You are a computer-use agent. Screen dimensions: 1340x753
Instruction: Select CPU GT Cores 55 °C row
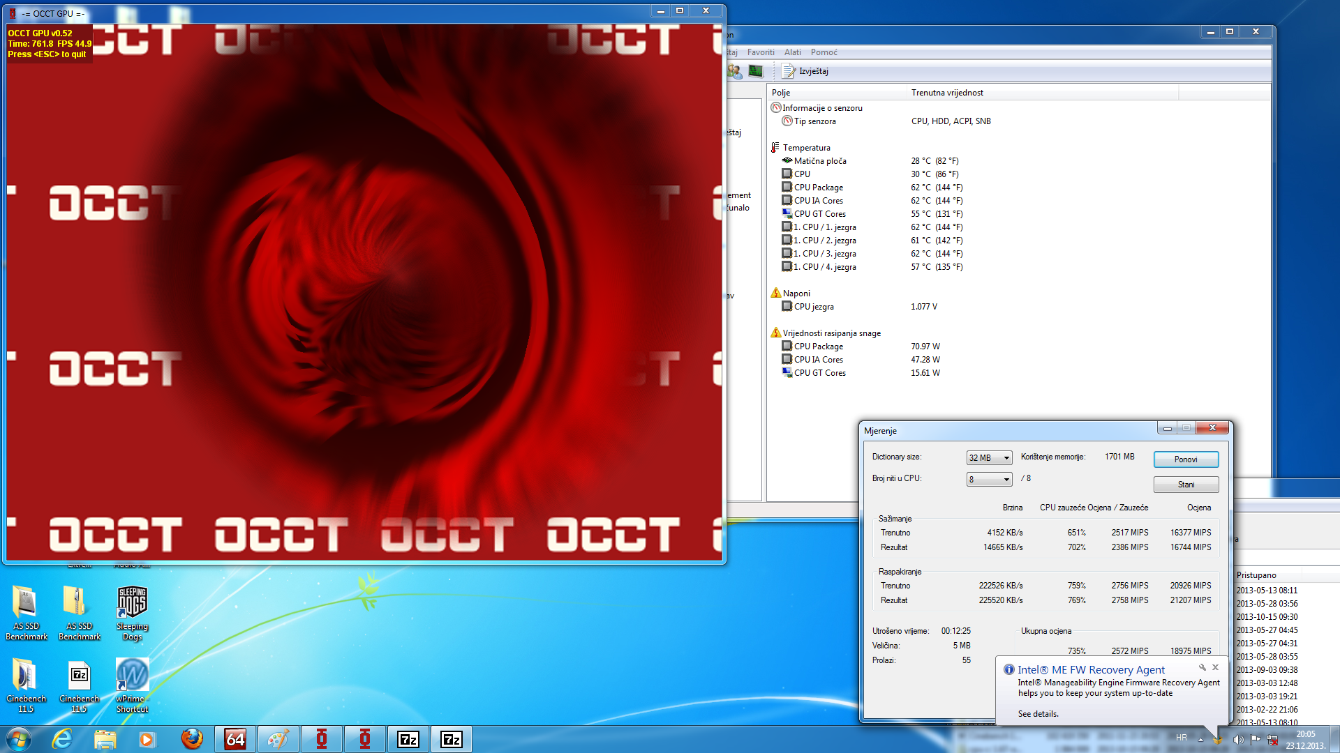coord(1019,214)
